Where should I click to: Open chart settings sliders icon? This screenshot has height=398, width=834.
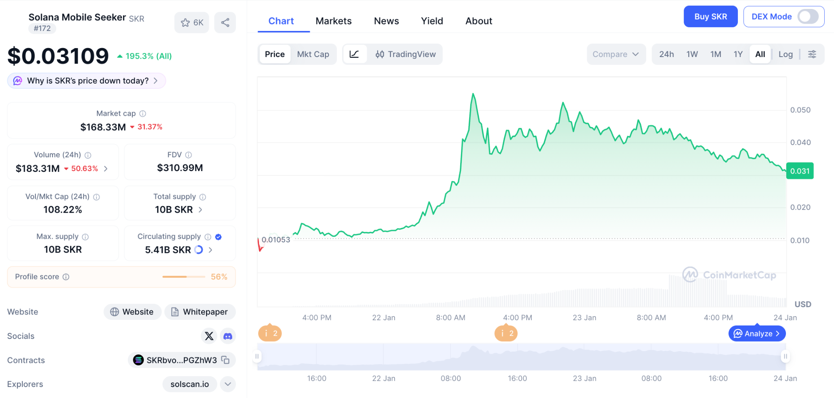(812, 54)
